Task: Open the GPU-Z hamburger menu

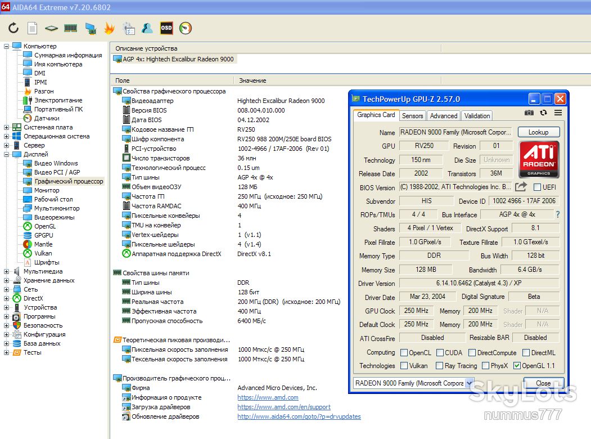Action: (x=558, y=113)
